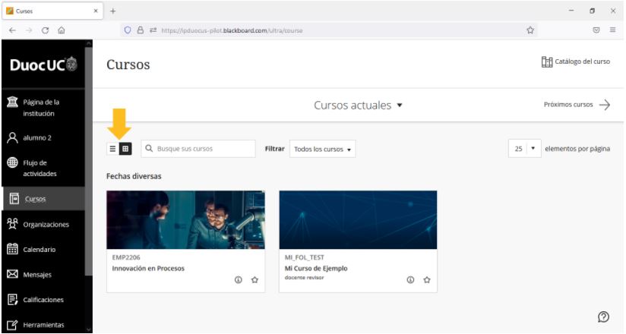Go back in the browser
Image resolution: width=626 pixels, height=334 pixels.
(12, 30)
